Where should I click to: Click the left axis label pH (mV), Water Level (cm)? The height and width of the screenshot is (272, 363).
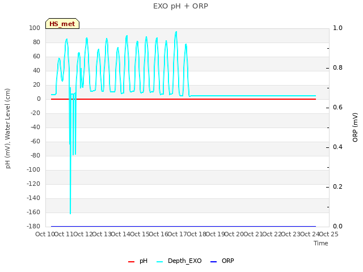[8, 129]
